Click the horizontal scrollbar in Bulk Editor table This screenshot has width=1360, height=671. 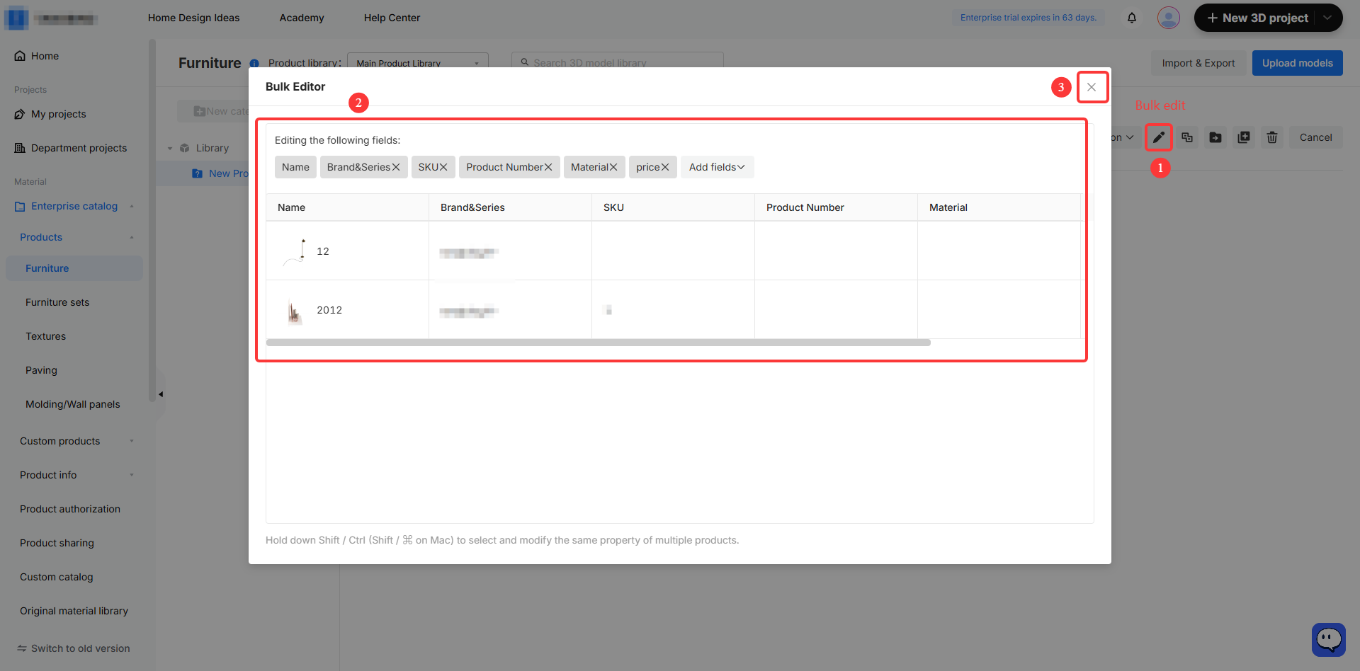[x=599, y=343]
